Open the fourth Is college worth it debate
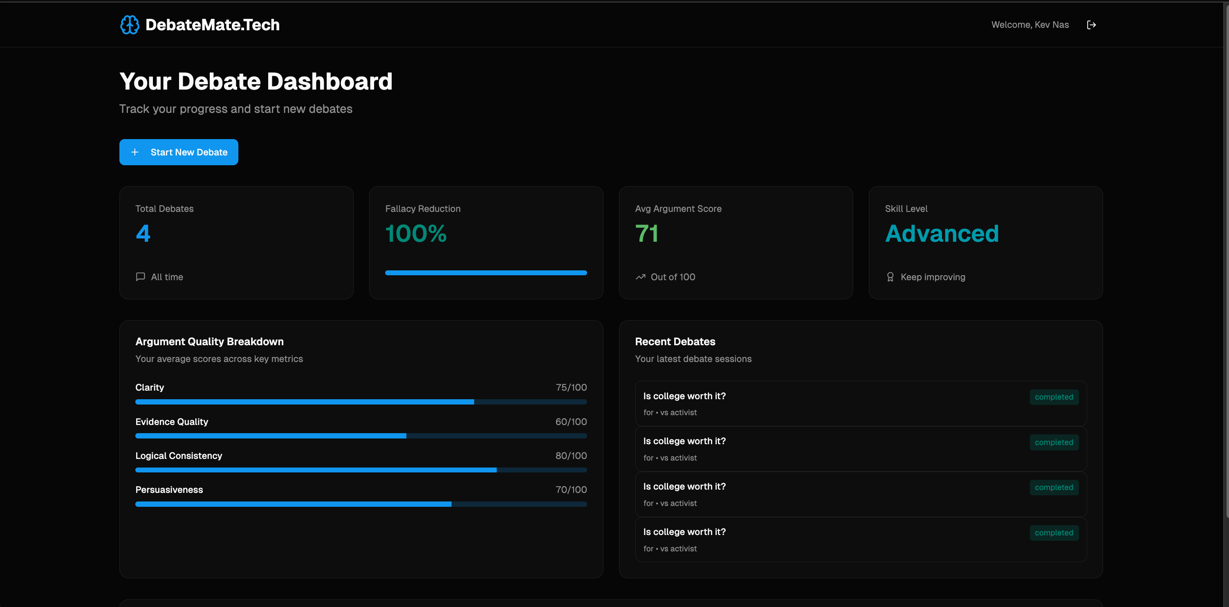1229x607 pixels. [x=684, y=532]
